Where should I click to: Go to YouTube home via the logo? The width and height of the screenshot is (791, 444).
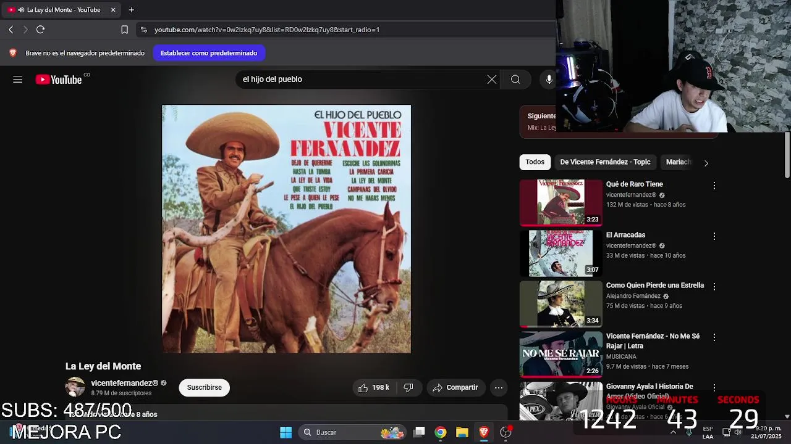click(x=59, y=79)
